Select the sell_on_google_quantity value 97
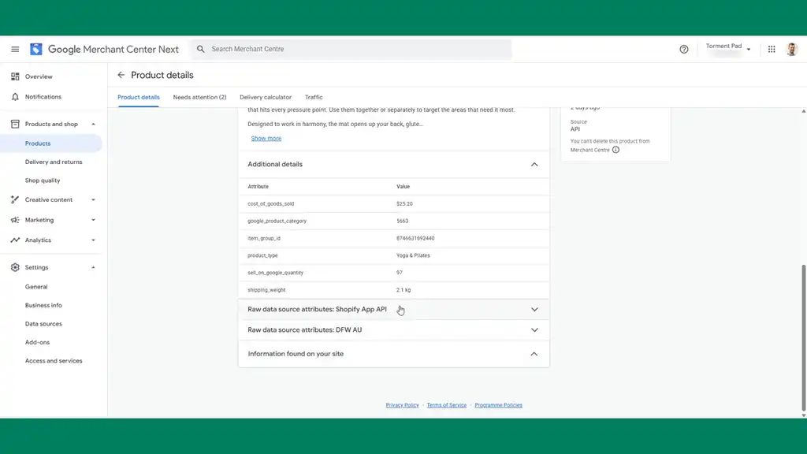807x454 pixels. point(400,273)
